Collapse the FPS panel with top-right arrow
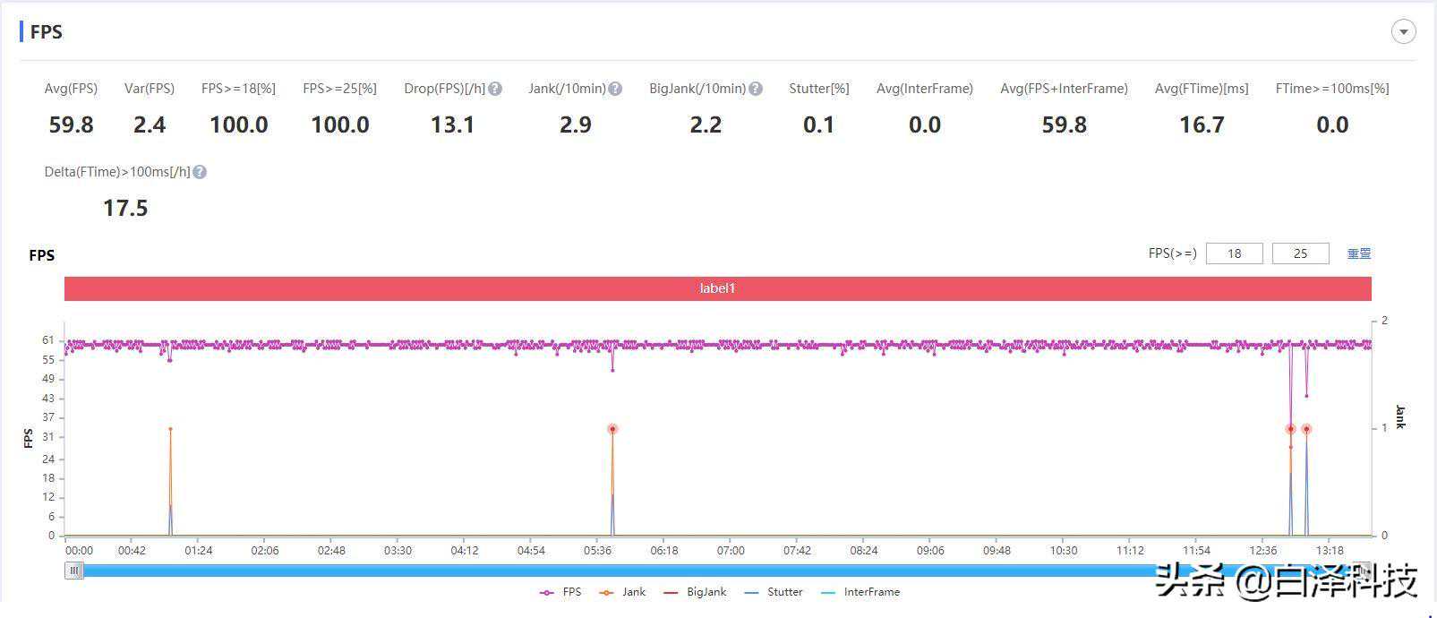The image size is (1437, 618). 1403,32
